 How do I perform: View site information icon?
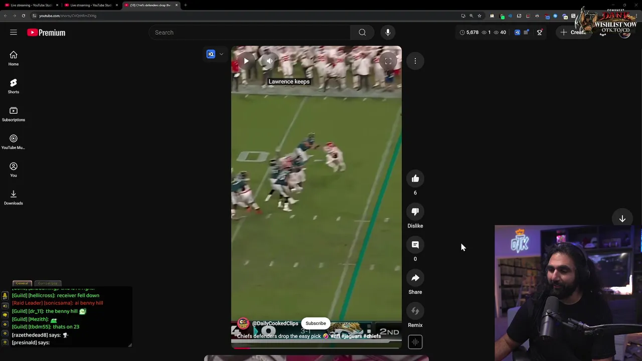pyautogui.click(x=34, y=16)
